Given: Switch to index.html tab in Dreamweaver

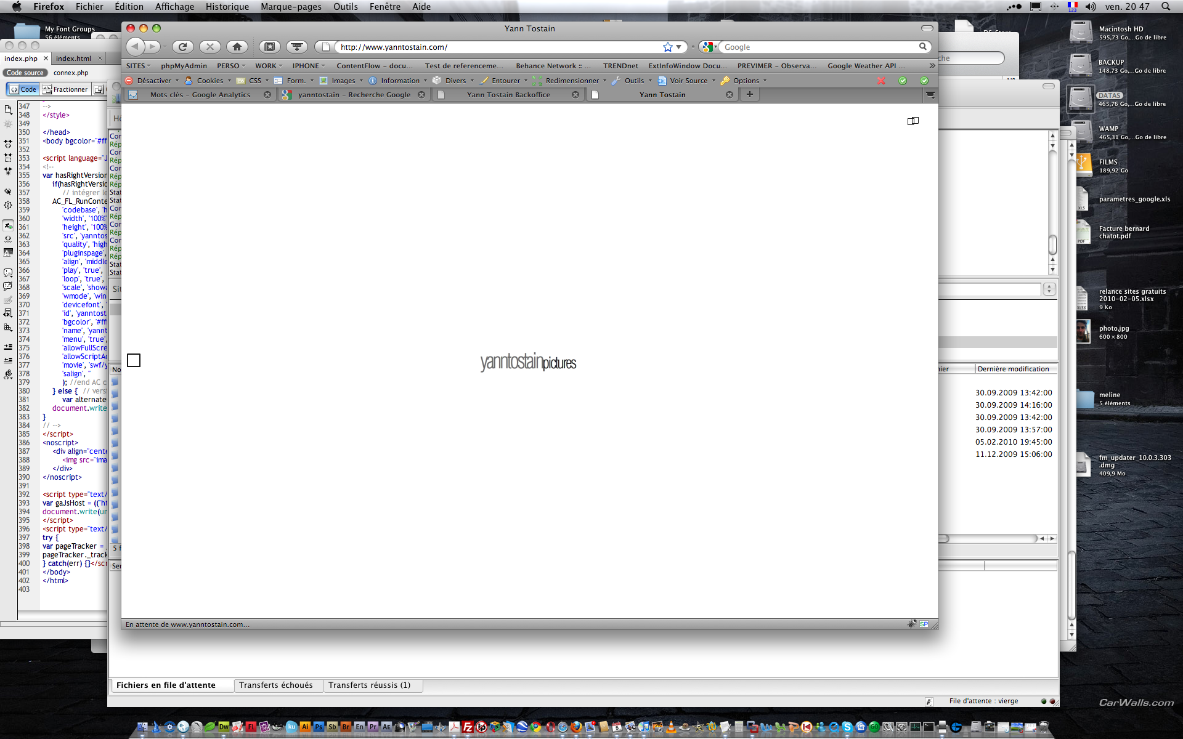Looking at the screenshot, I should pos(73,59).
